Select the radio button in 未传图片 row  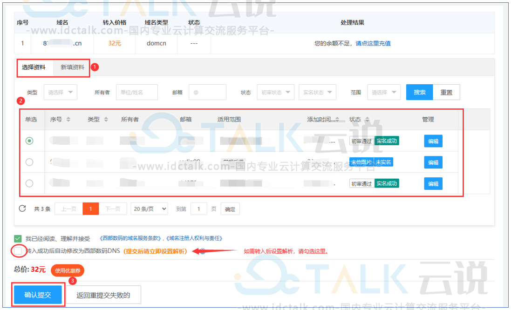click(29, 162)
